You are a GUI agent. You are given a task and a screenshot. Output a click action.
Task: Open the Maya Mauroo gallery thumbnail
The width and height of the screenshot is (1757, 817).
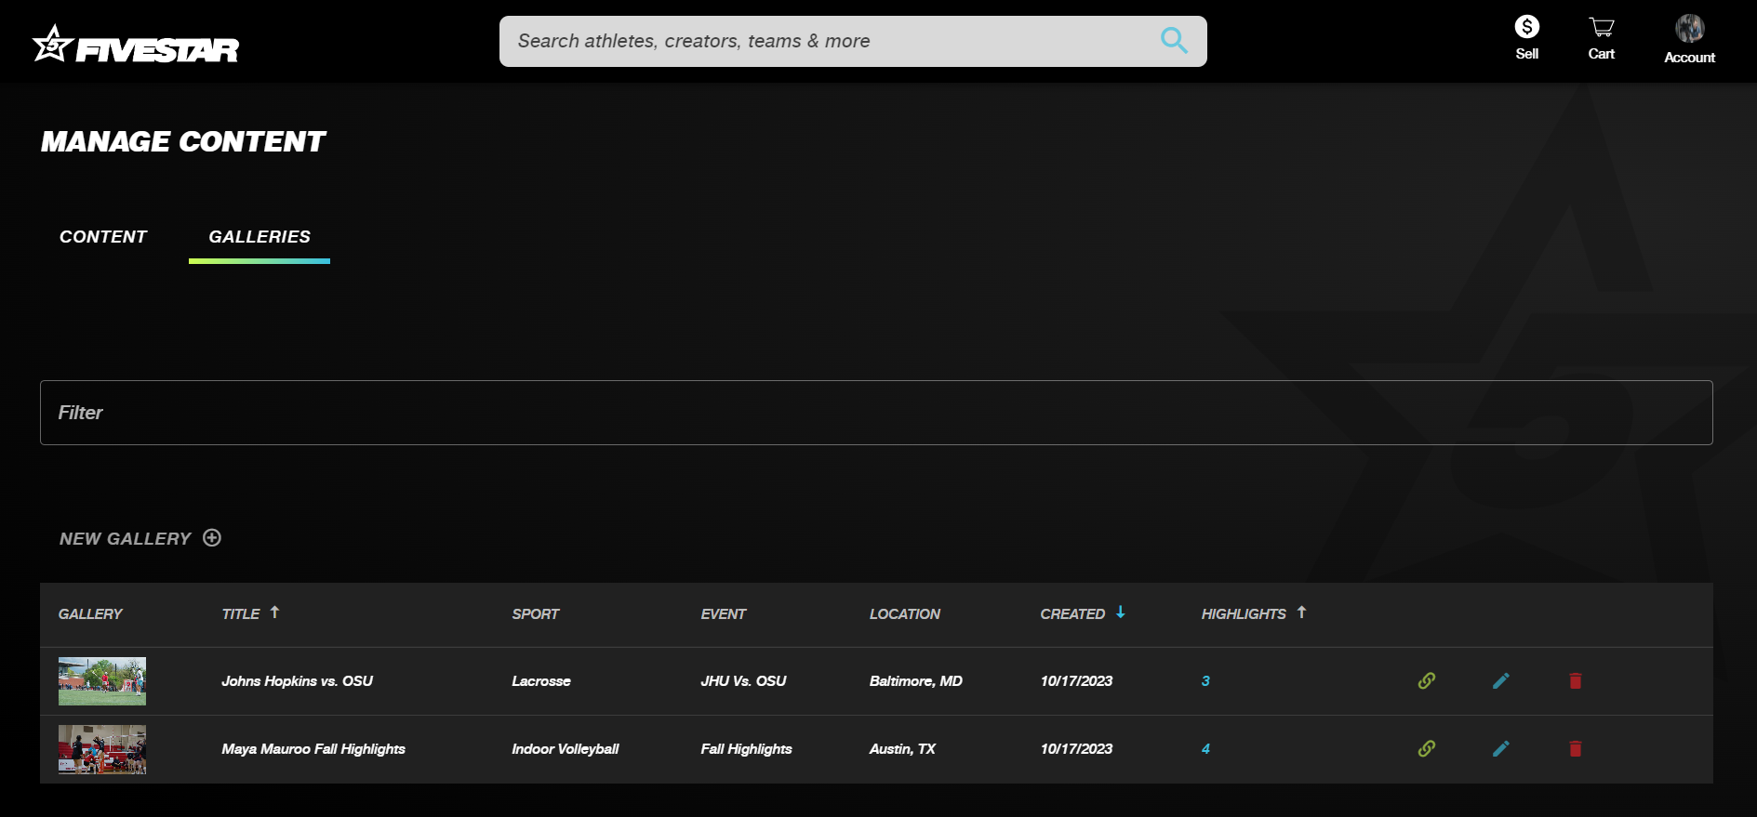[x=102, y=749]
